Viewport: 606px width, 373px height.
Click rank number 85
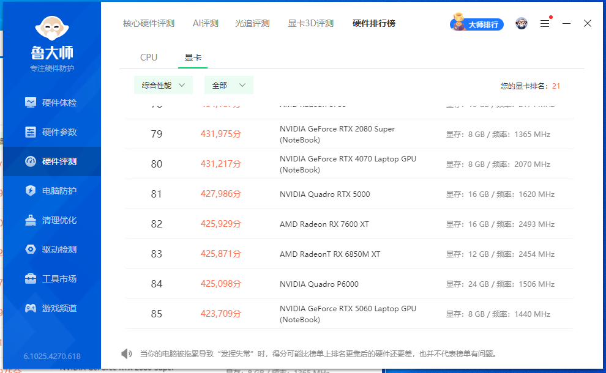(x=157, y=314)
